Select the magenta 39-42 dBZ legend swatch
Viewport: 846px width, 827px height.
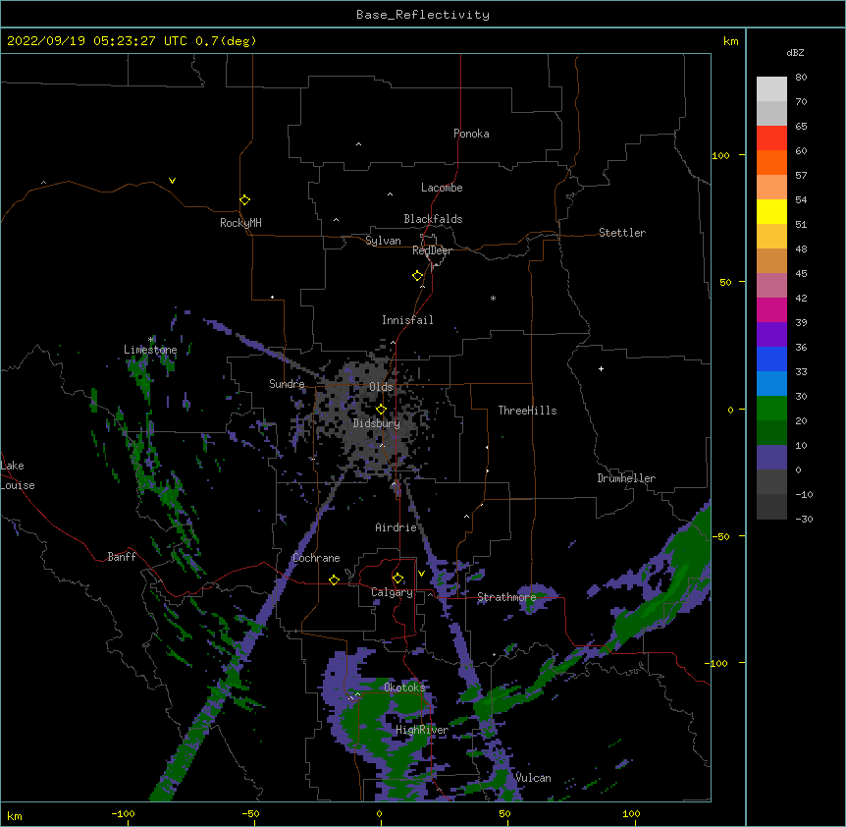coord(771,309)
